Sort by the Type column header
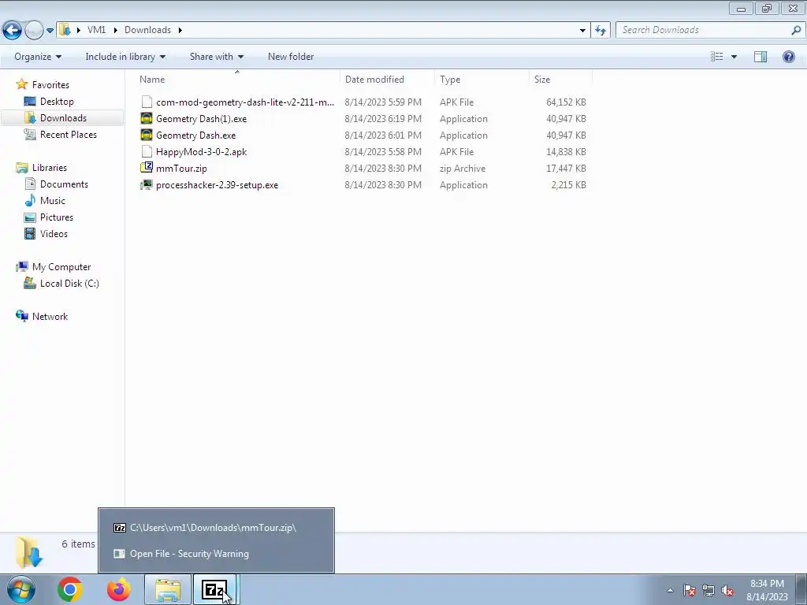 tap(482, 80)
